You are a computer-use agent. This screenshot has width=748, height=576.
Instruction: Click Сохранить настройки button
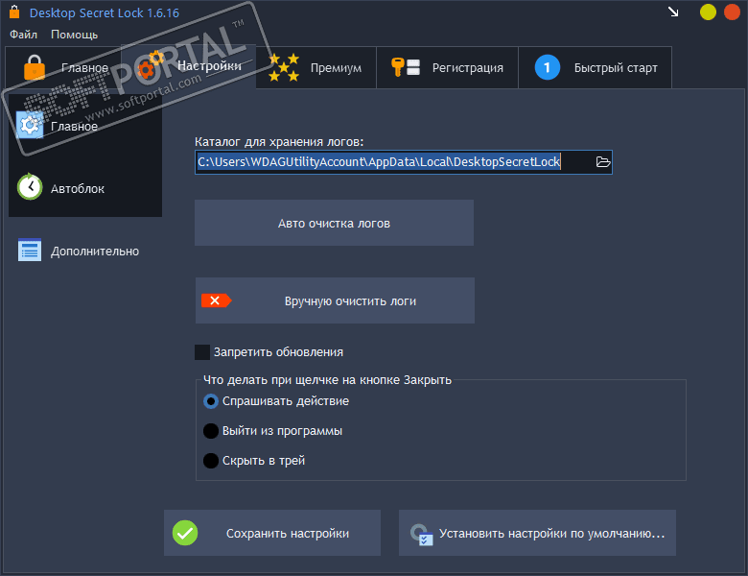(x=272, y=533)
